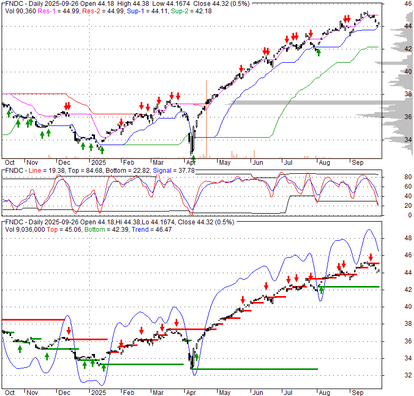This screenshot has width=414, height=396.
Task: Click 'Line = 19.38' in the oscillator header
Action: point(47,171)
